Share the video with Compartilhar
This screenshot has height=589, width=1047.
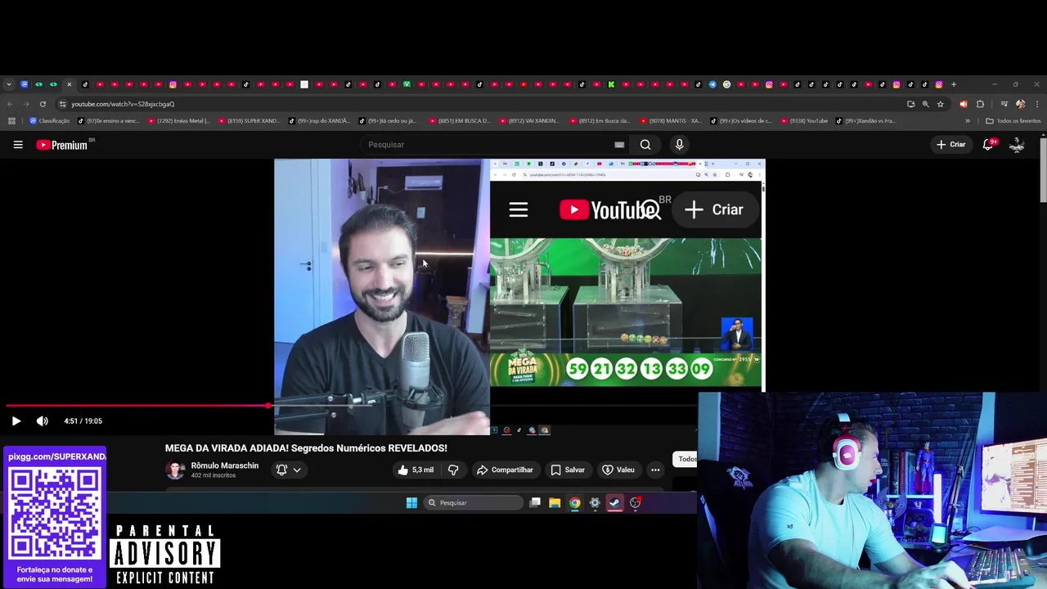505,470
